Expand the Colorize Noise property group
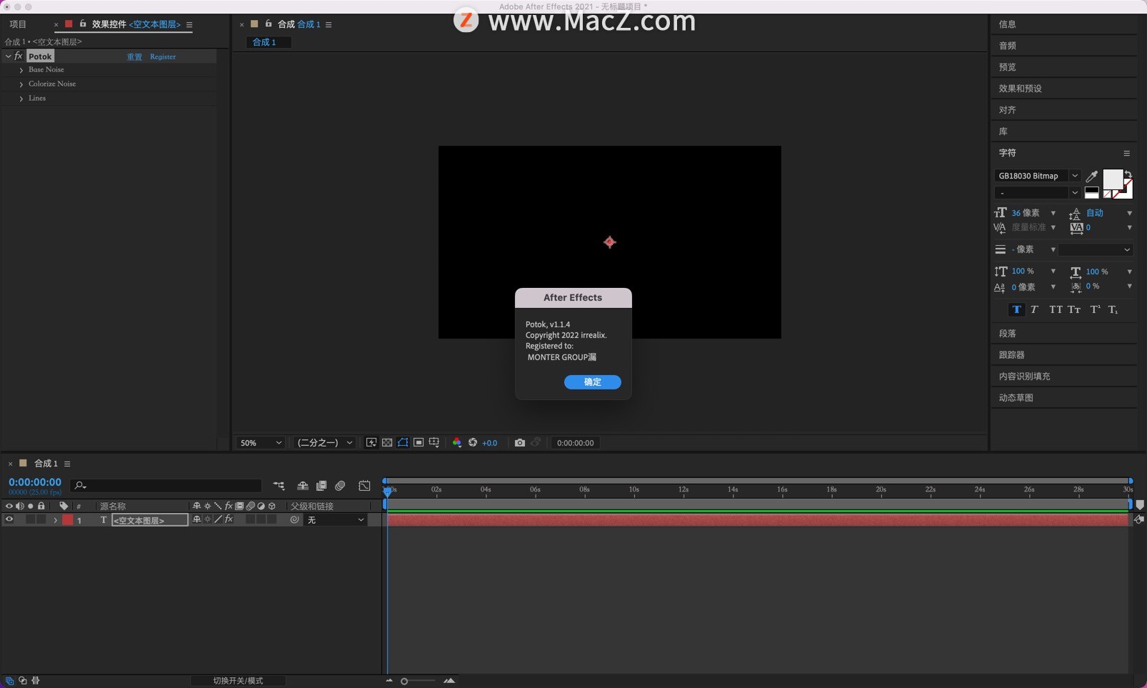Viewport: 1147px width, 688px height. point(21,84)
